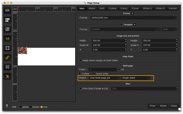Click the Scale W stepper arrows

[x=125, y=45]
